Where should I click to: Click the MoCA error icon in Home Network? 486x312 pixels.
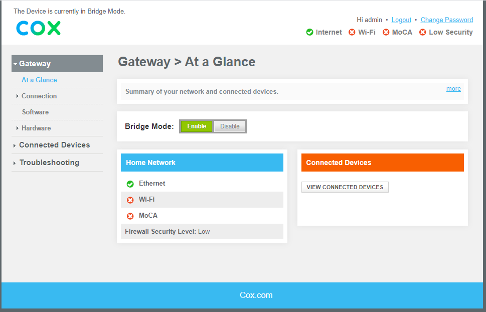point(129,215)
